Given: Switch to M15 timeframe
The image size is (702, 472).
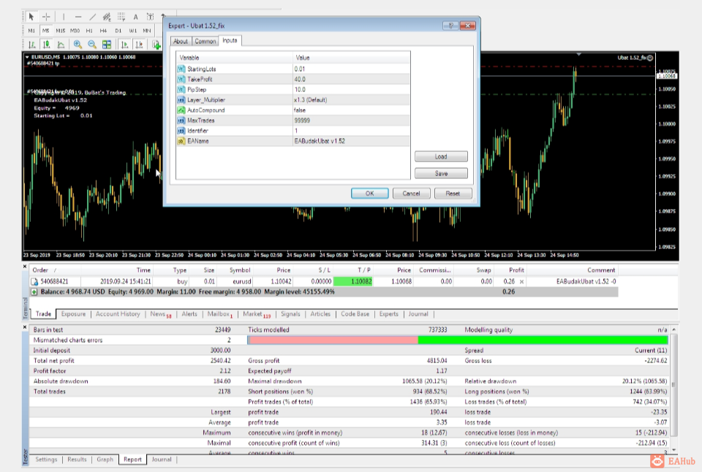Looking at the screenshot, I should point(61,31).
